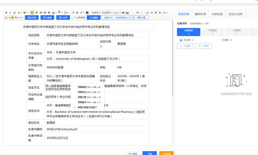The image size is (258, 155).
Task: Click the 导入文件 button
Action: [x=63, y=17]
